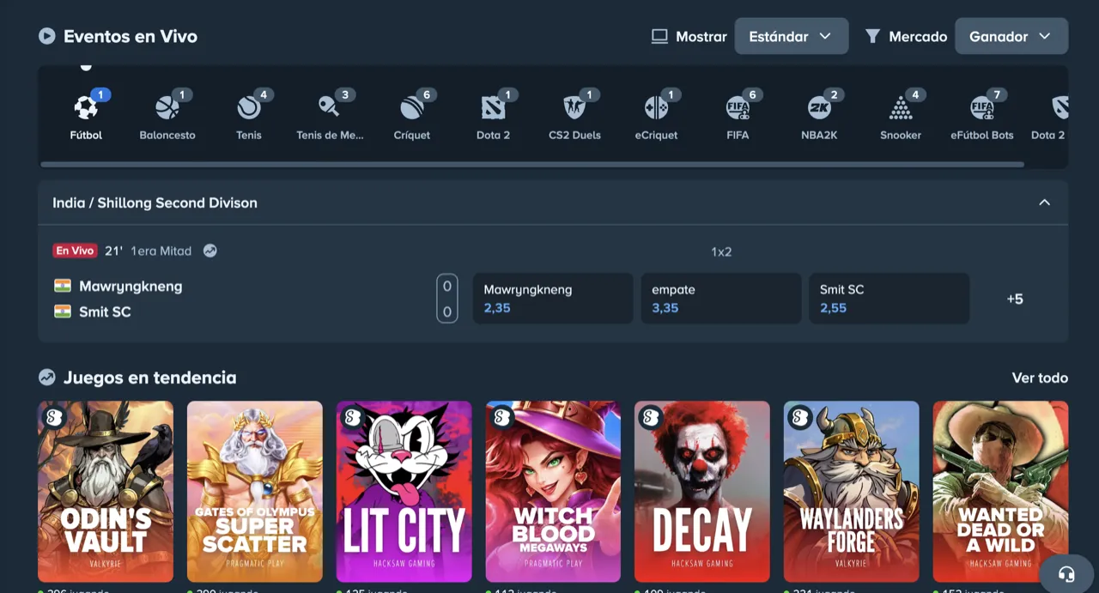The height and width of the screenshot is (593, 1099).
Task: Choose the Snooker category icon
Action: tap(901, 108)
